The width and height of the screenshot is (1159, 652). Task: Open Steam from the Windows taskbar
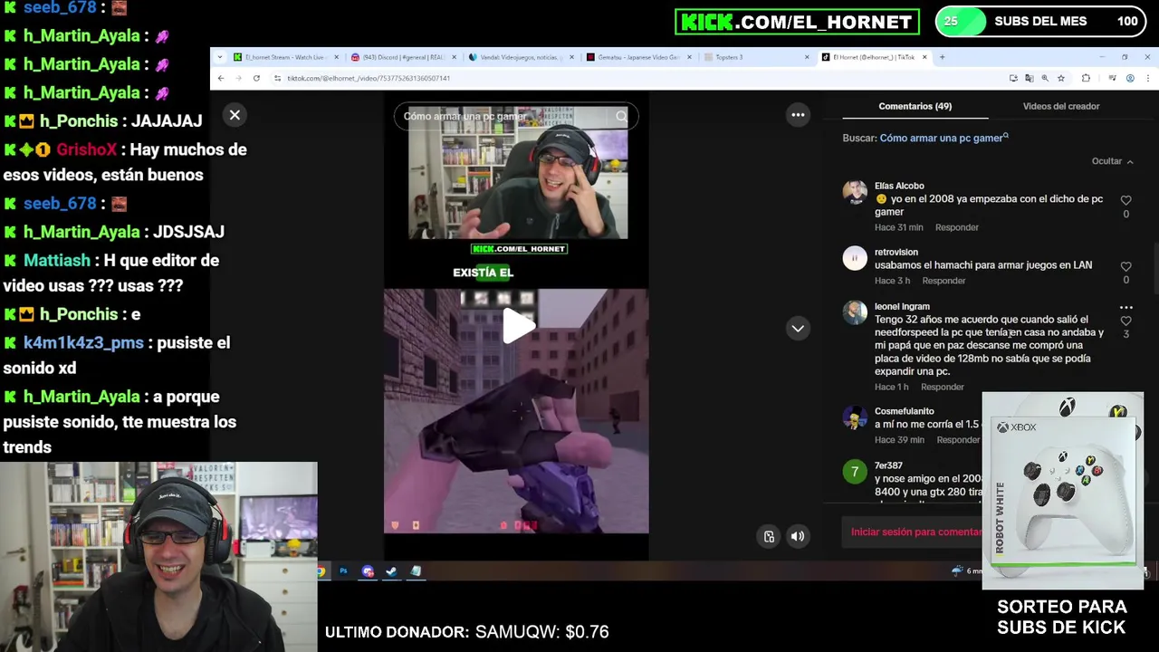[391, 571]
